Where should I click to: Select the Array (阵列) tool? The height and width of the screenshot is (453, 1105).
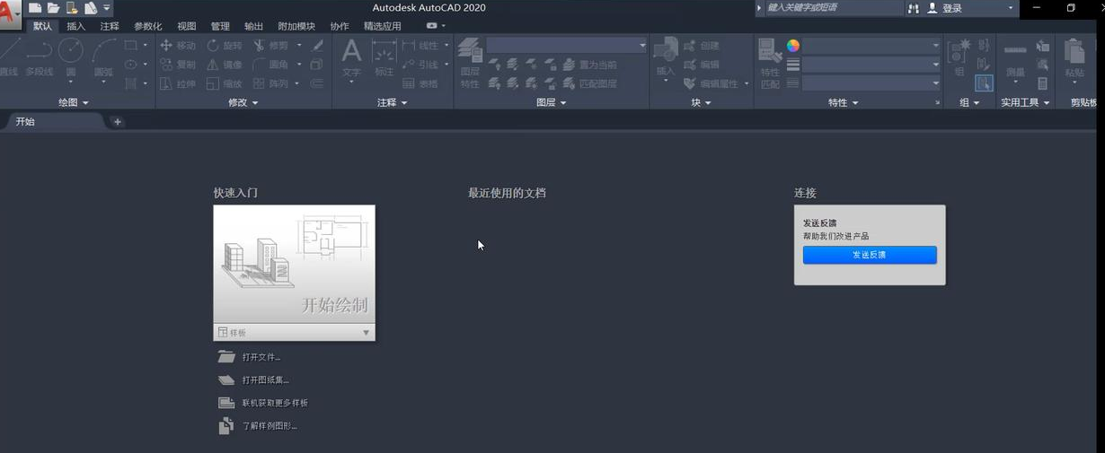point(270,83)
